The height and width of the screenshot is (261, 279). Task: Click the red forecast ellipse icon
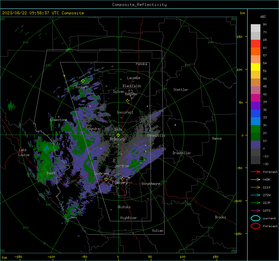pos(255,226)
